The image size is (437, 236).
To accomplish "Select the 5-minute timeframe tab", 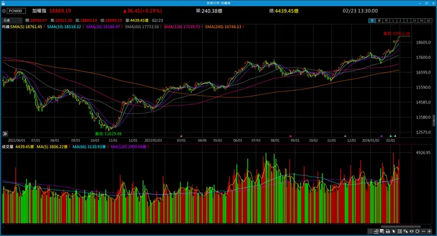I will click(407, 21).
